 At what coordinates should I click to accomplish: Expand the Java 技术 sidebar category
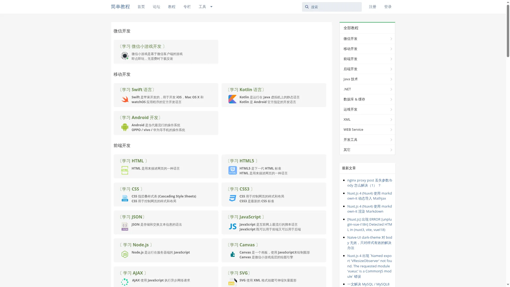pos(367,79)
